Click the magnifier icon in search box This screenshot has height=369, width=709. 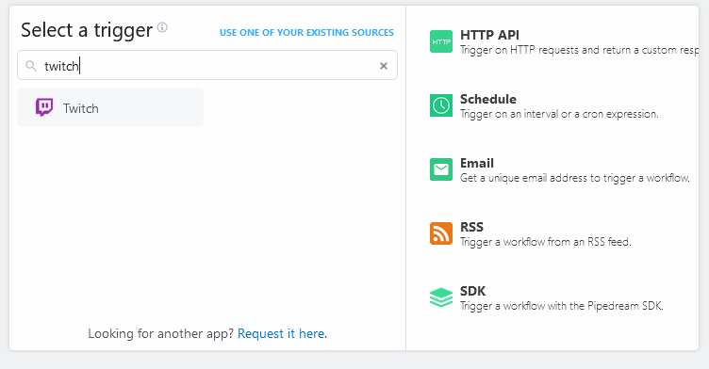coord(31,66)
